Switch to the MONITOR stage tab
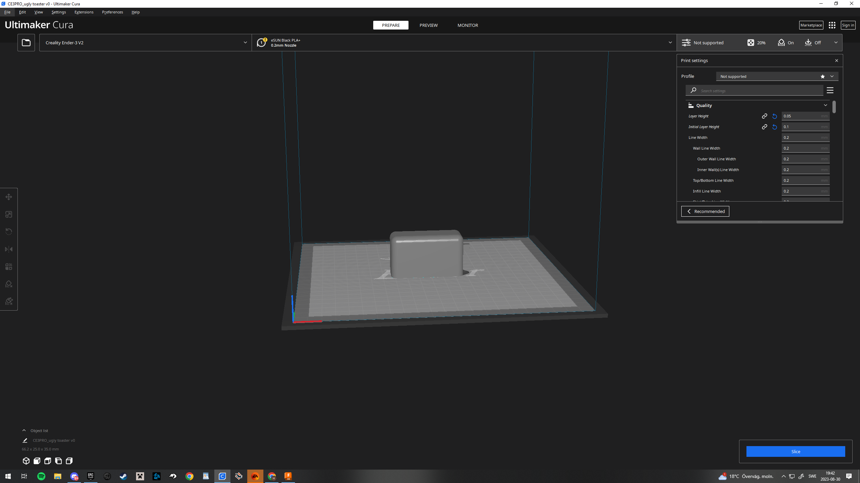The image size is (860, 483). pos(468,25)
